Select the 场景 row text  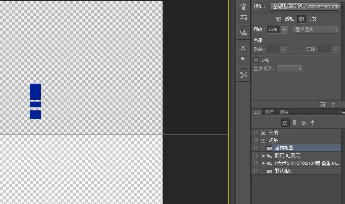click(274, 140)
